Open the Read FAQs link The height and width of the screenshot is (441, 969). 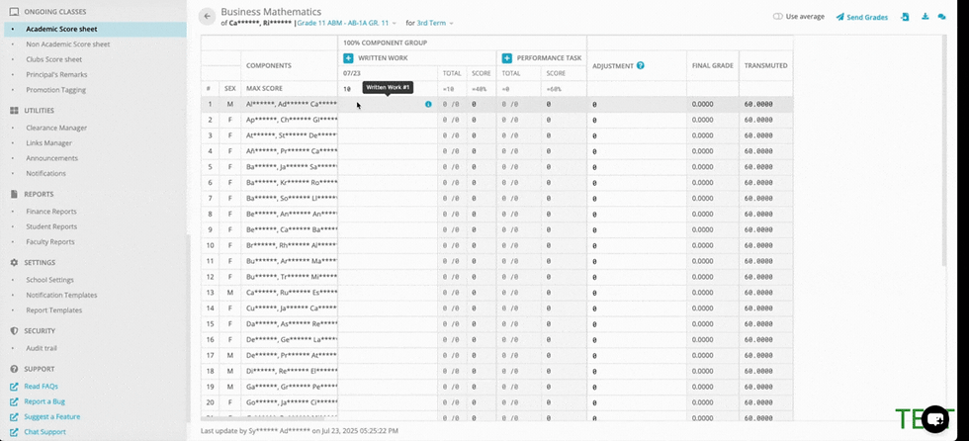(41, 387)
